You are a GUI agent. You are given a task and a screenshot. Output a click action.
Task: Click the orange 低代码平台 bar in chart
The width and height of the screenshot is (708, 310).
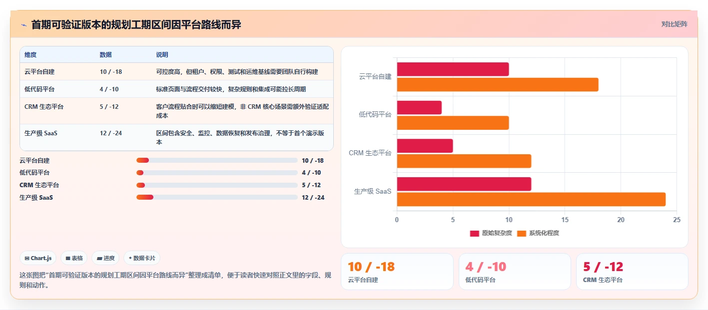453,123
